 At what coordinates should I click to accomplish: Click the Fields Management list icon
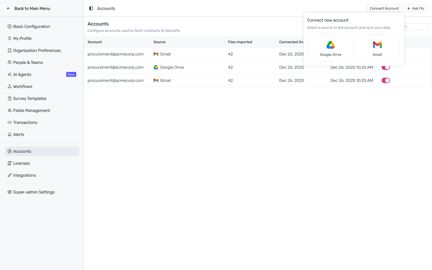point(10,111)
